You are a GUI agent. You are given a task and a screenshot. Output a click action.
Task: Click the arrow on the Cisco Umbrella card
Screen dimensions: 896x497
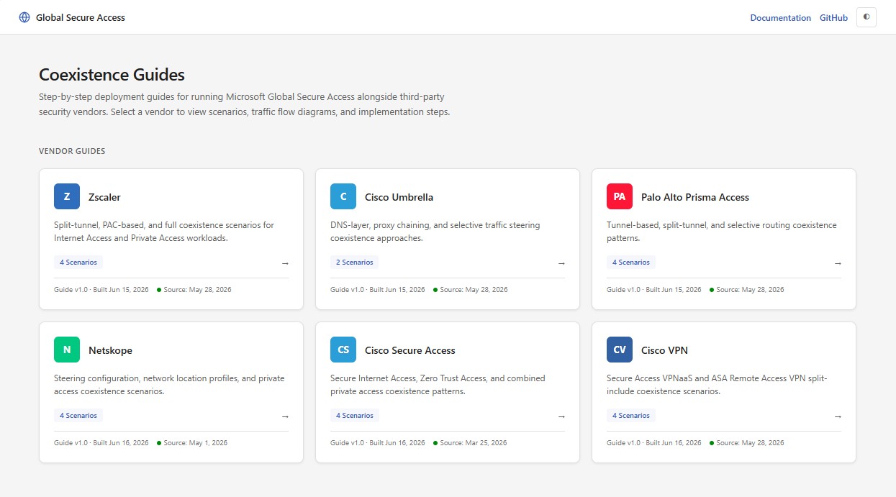point(561,263)
